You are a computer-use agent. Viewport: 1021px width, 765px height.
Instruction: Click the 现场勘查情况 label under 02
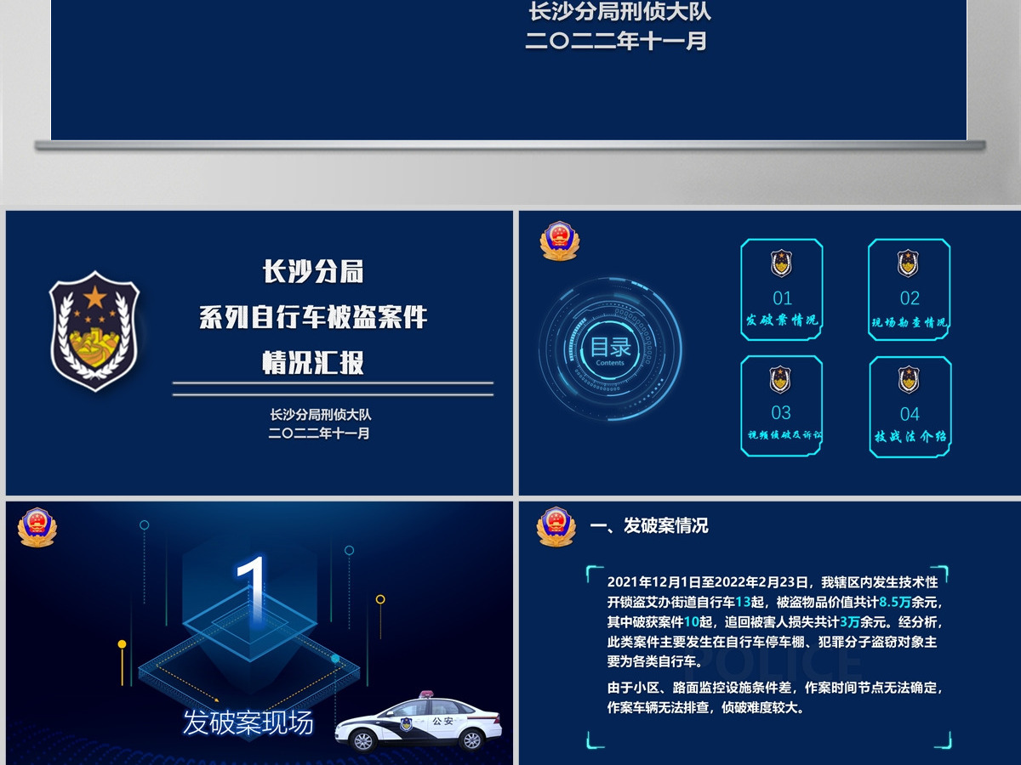[910, 323]
